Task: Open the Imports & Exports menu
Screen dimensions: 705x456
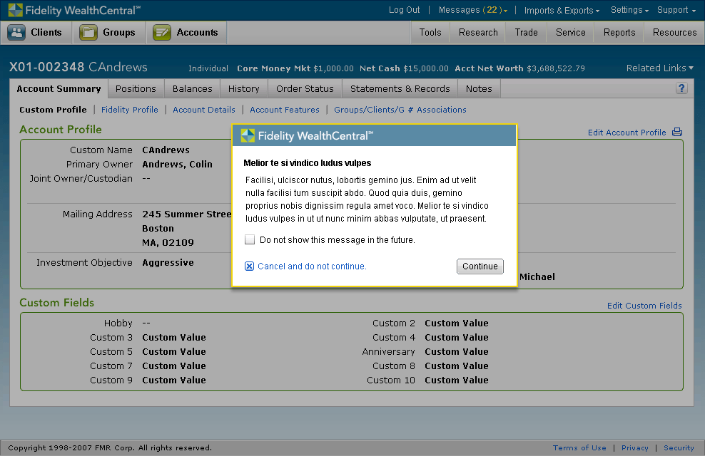Action: [x=562, y=10]
